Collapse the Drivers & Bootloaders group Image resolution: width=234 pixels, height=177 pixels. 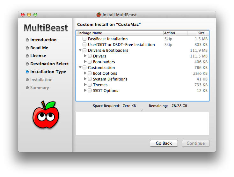click(x=80, y=50)
